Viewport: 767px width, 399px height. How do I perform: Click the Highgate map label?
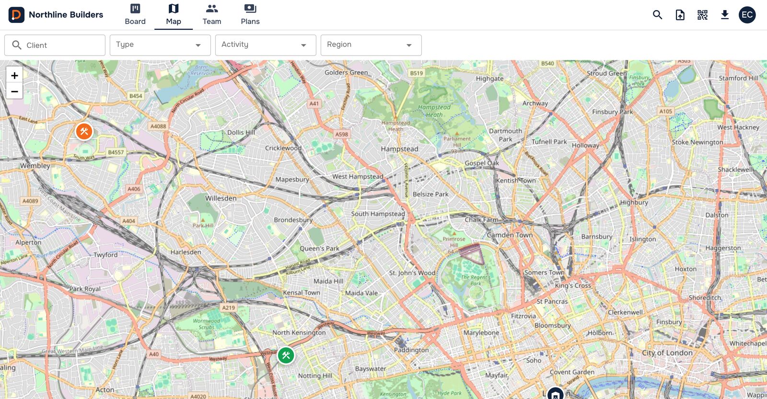(489, 79)
